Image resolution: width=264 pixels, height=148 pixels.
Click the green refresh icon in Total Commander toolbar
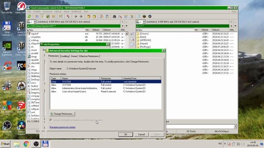pyautogui.click(x=29, y=16)
